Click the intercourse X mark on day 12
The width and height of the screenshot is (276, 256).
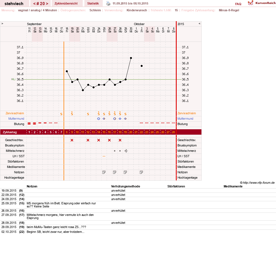88,140
